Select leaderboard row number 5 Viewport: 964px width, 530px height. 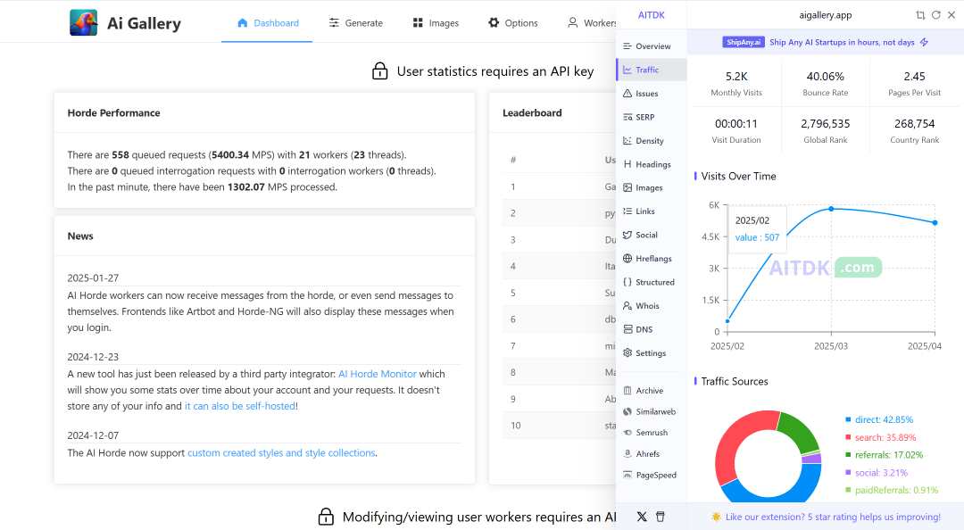point(560,293)
